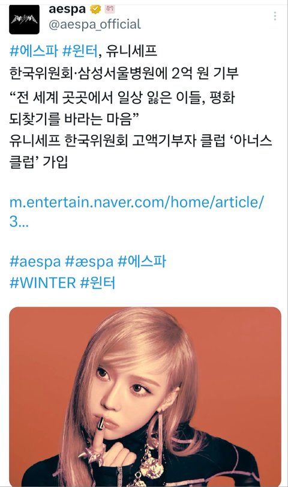Open the m.entertain.naver.com article link

click(137, 211)
